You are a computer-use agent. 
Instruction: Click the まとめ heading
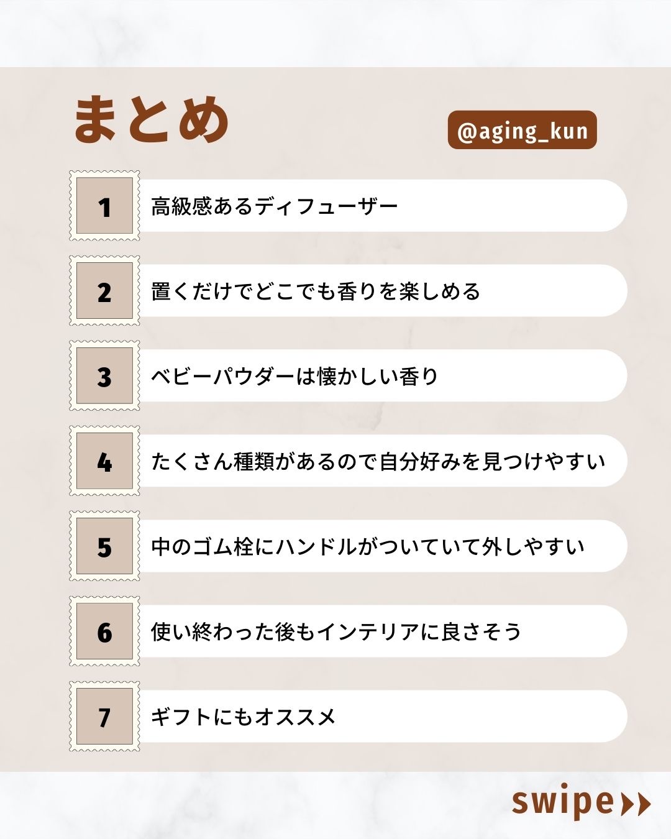[x=152, y=119]
